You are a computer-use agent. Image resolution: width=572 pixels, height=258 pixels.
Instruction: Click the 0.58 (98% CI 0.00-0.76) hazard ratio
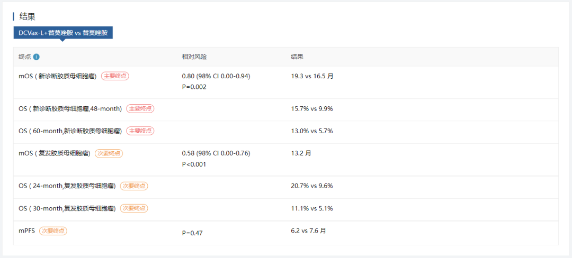point(216,153)
